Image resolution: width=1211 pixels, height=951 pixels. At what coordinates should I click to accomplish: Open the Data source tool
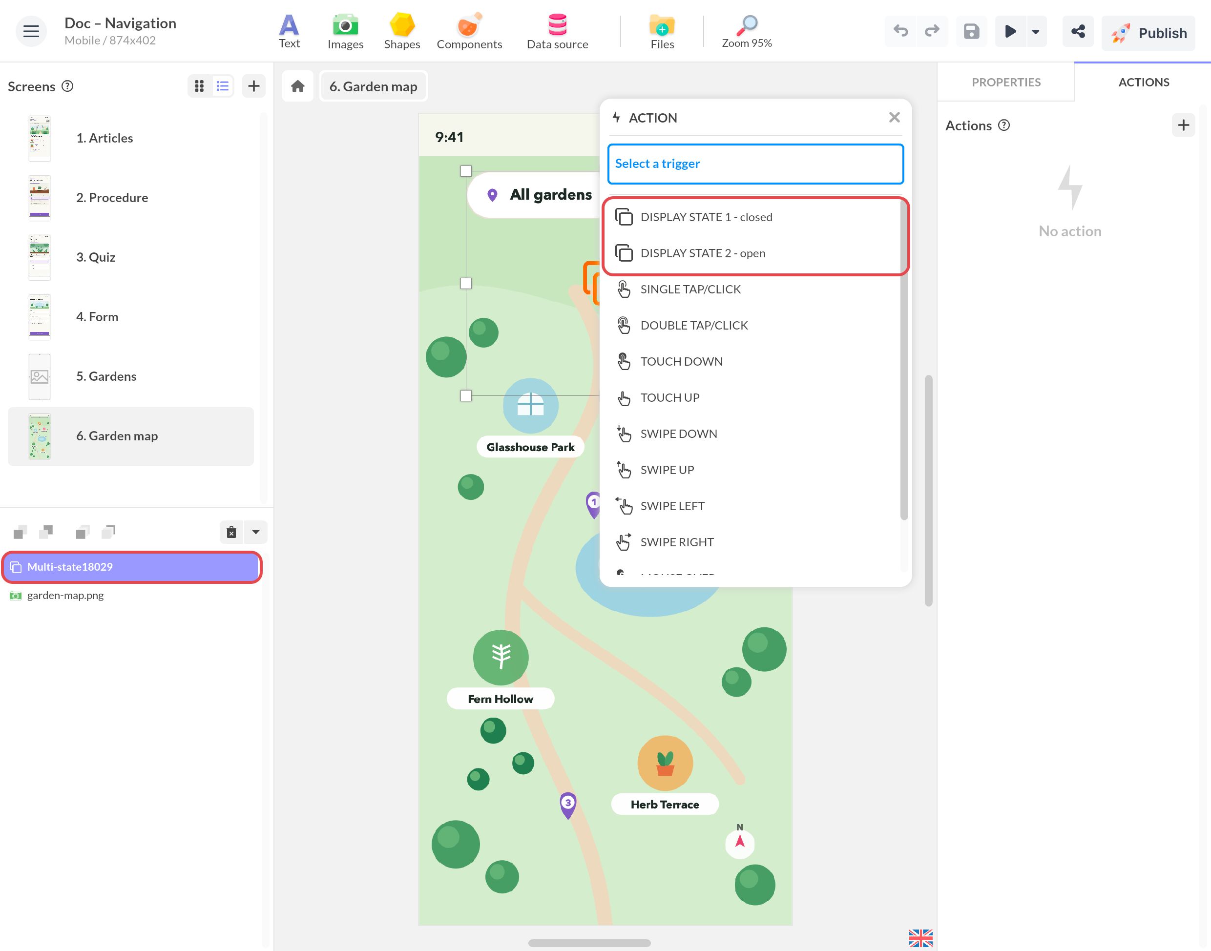tap(557, 32)
